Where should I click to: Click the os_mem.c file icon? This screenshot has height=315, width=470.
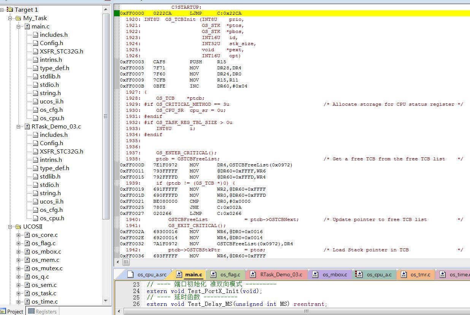pyautogui.click(x=27, y=260)
